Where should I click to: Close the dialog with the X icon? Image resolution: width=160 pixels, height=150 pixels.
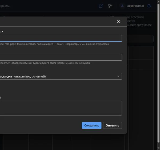tap(118, 21)
